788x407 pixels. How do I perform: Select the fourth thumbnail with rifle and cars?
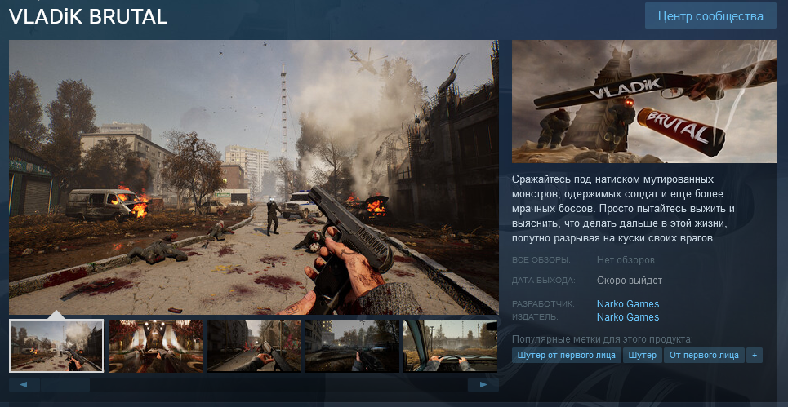click(352, 346)
